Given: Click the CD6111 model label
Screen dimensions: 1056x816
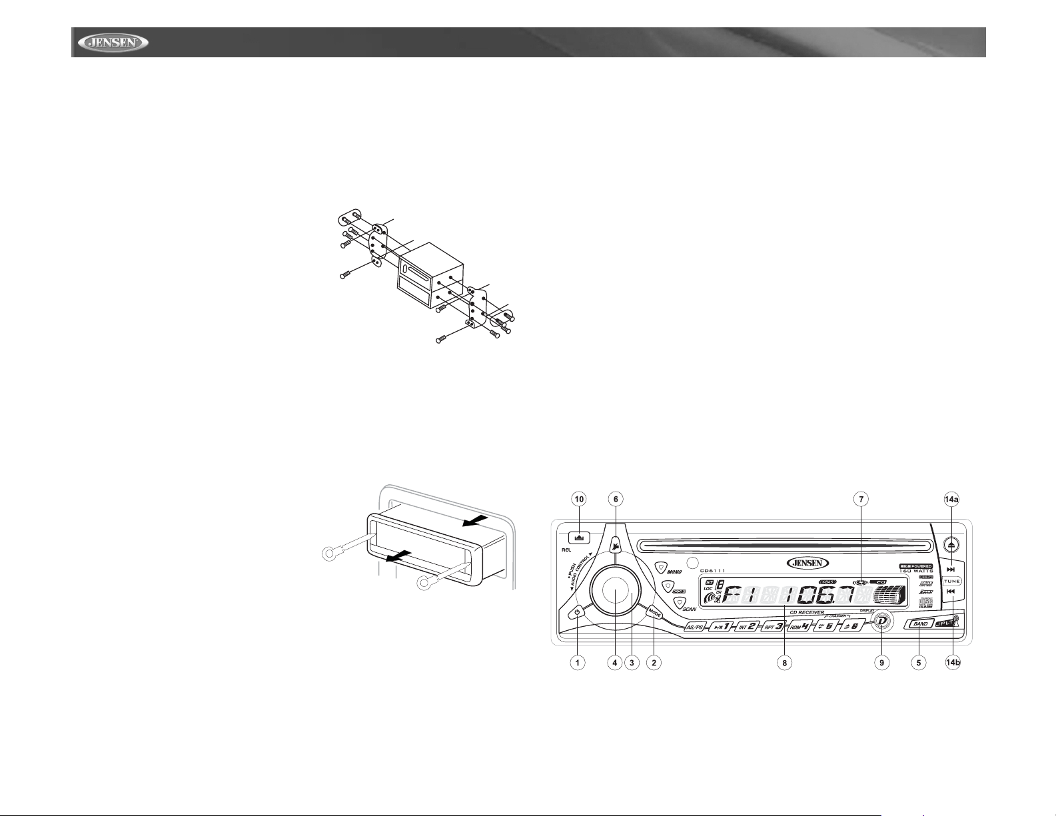Looking at the screenshot, I should tap(714, 571).
